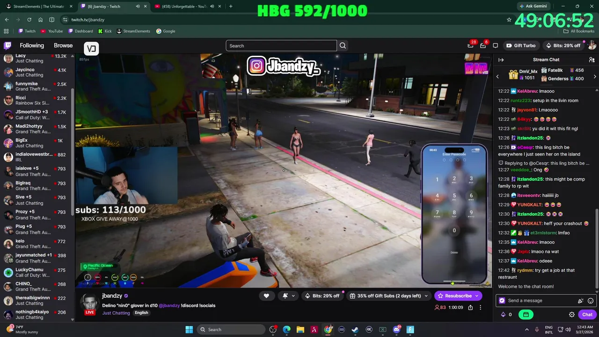Open the Kick bookmark
This screenshot has width=599, height=337.
(105, 31)
